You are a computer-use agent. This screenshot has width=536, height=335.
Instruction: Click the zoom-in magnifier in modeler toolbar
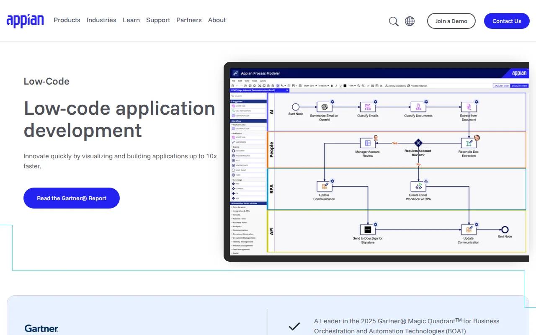pyautogui.click(x=363, y=86)
